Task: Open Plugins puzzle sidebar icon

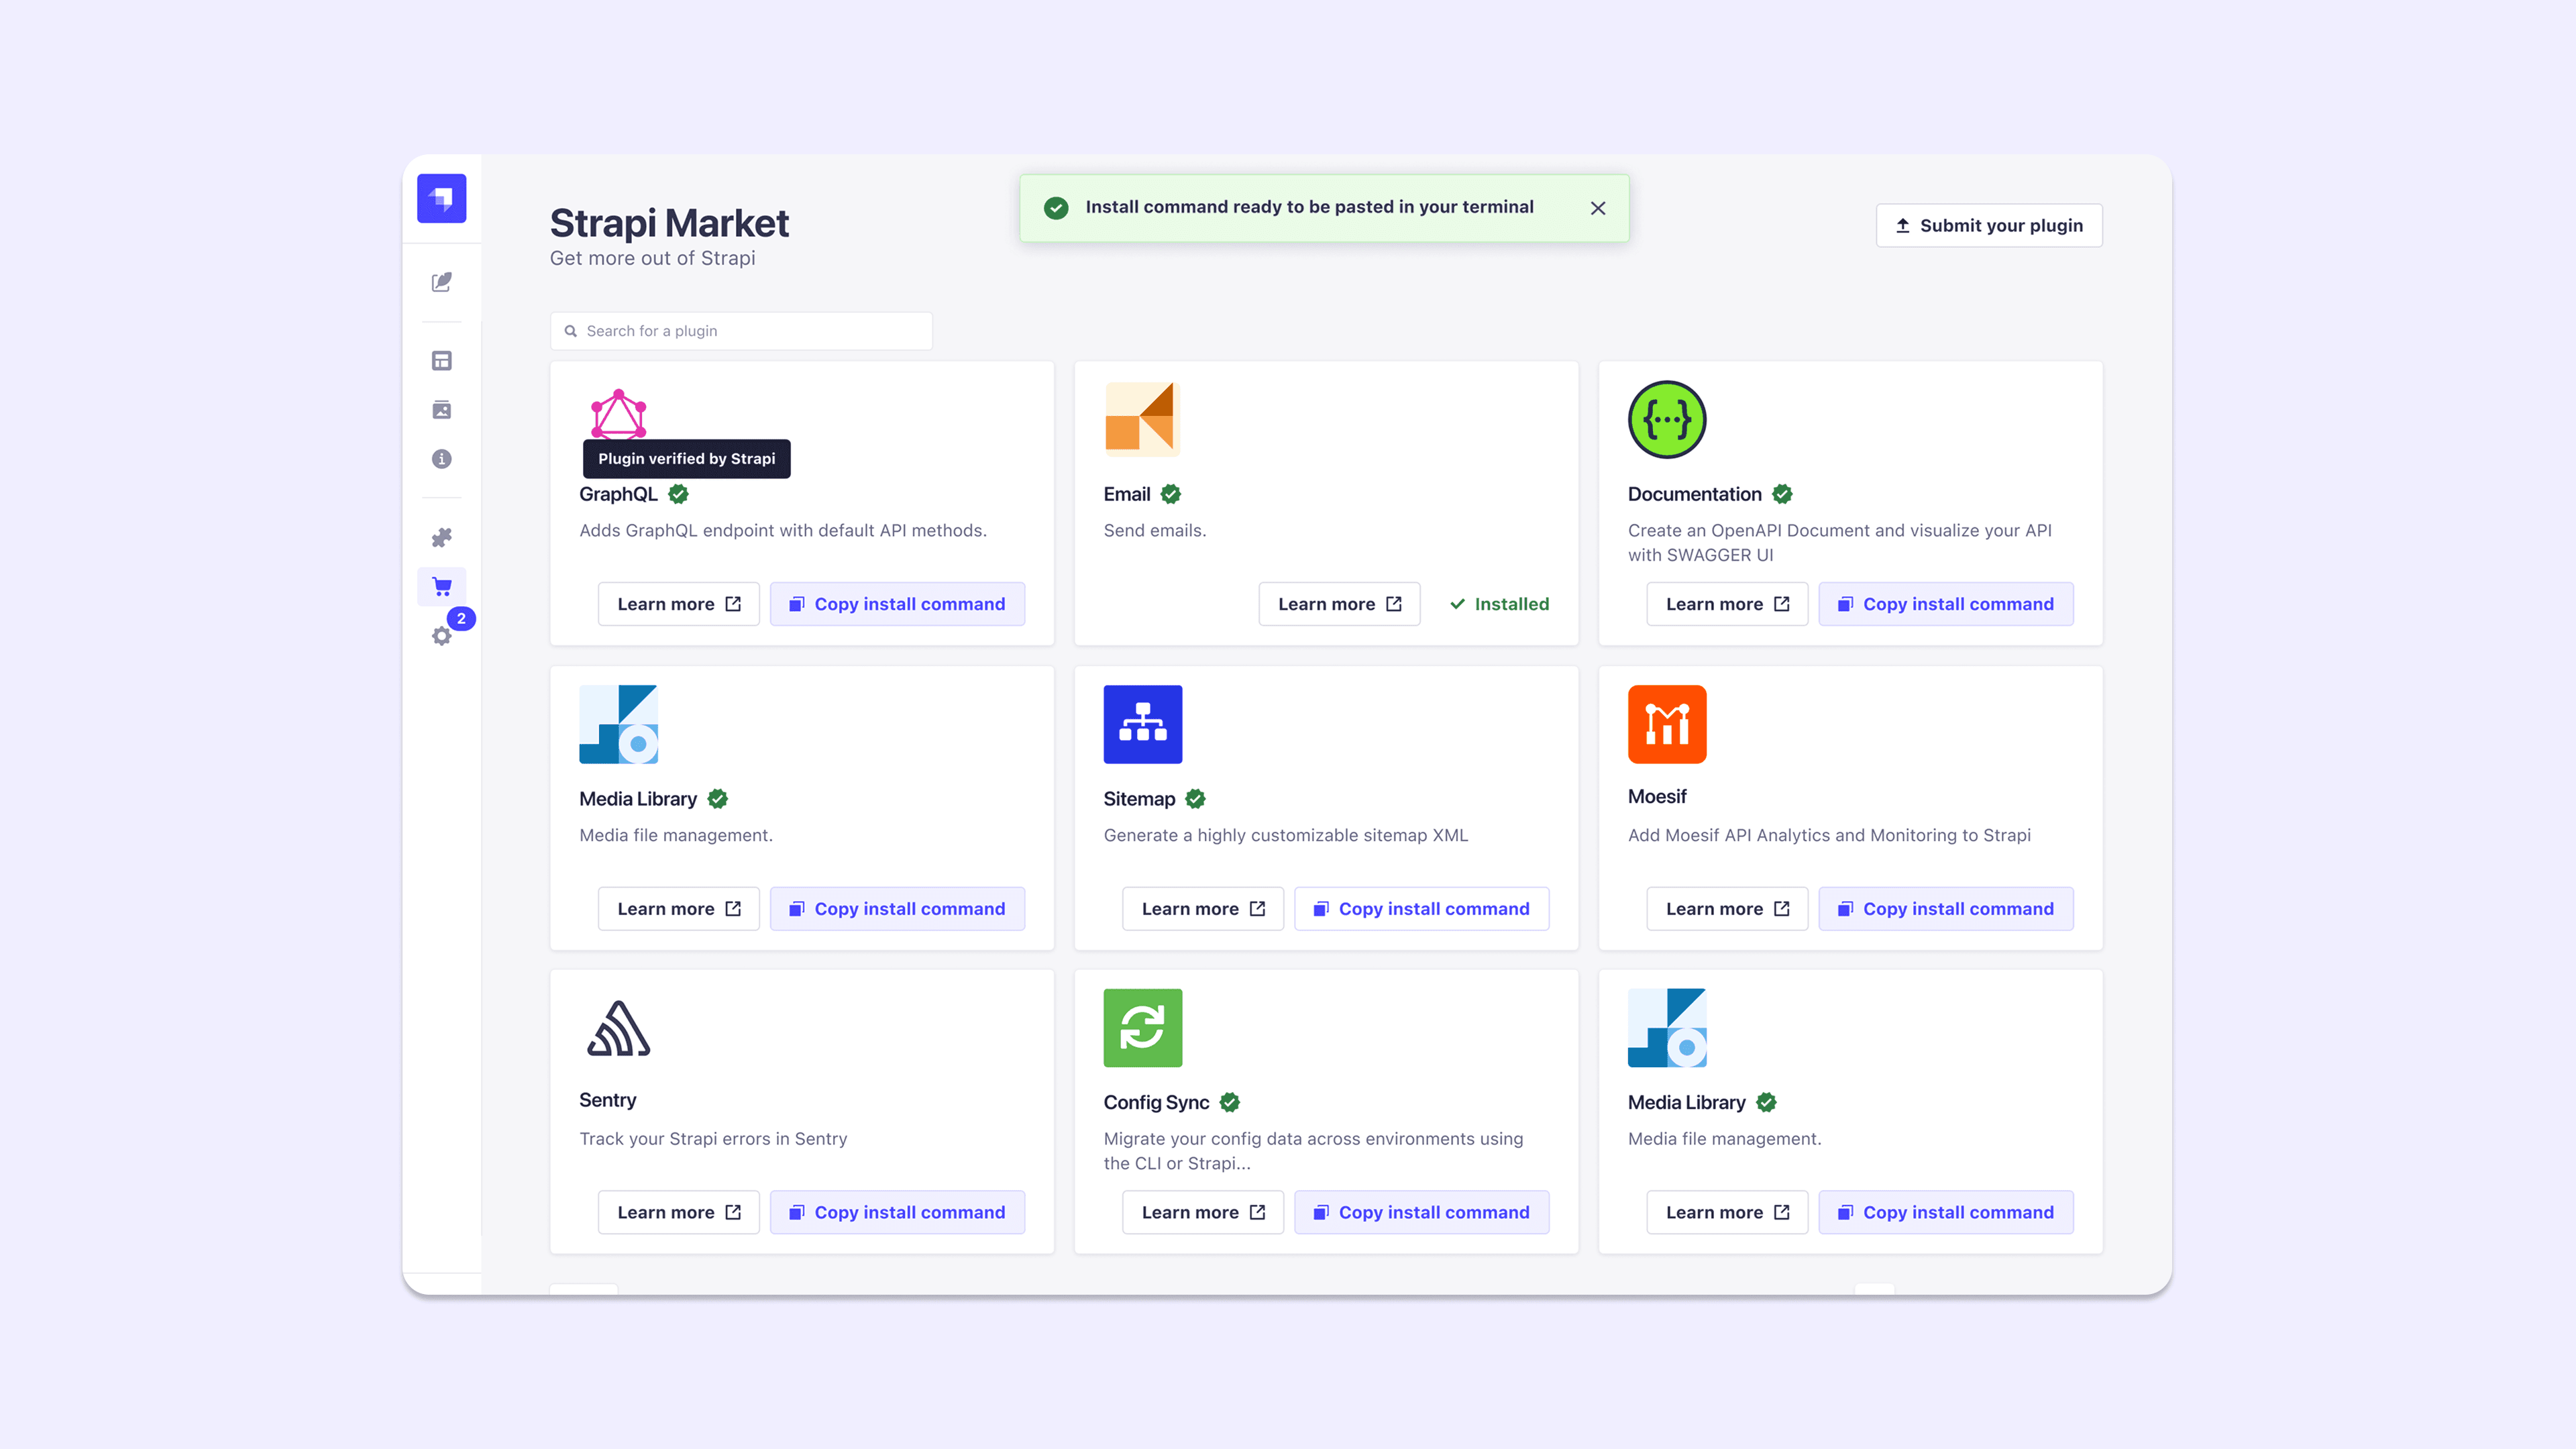Action: coord(441,538)
